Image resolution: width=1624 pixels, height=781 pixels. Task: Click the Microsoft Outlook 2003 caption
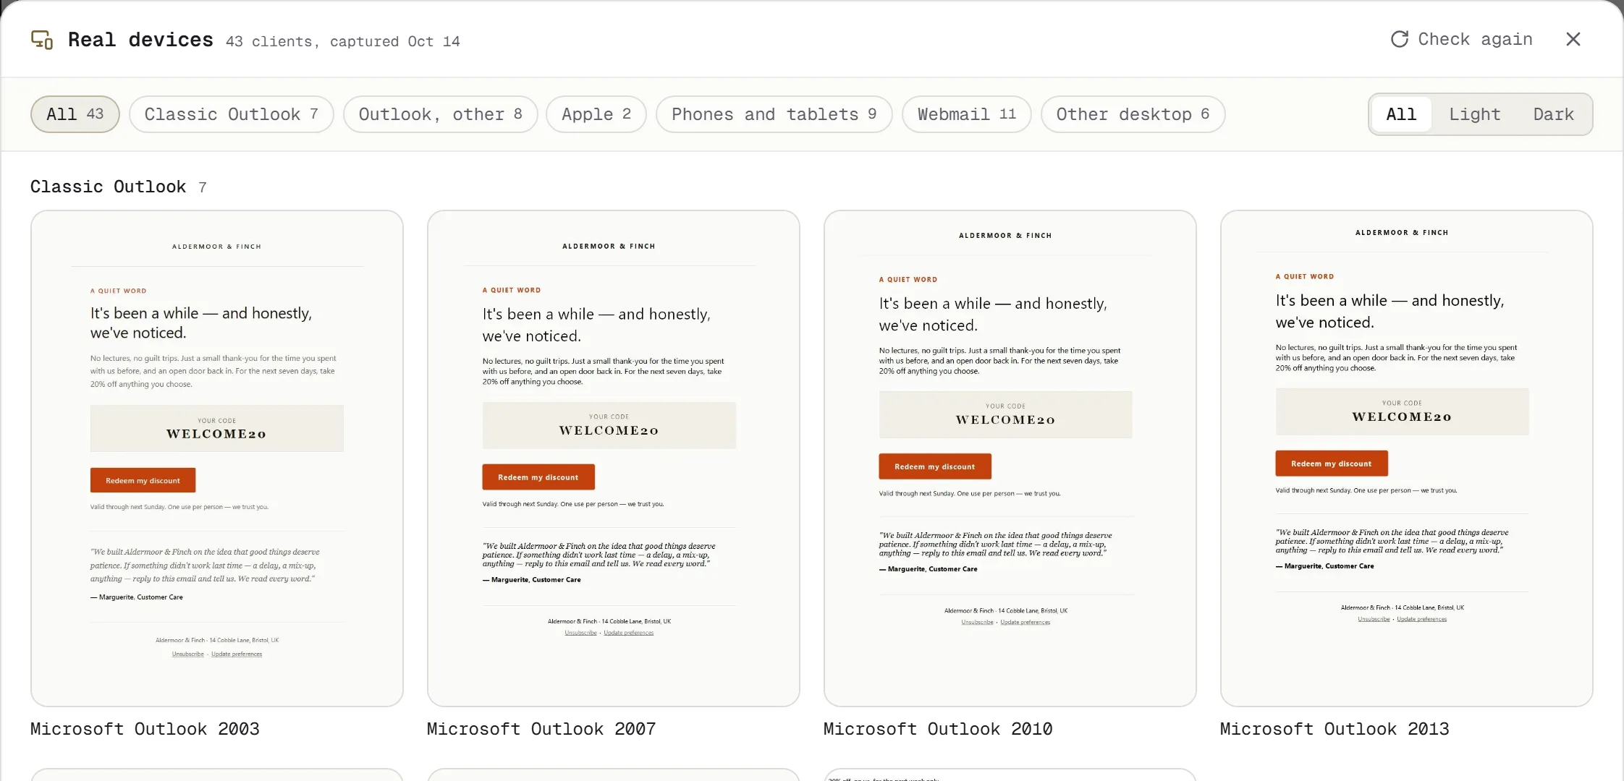[x=145, y=729]
